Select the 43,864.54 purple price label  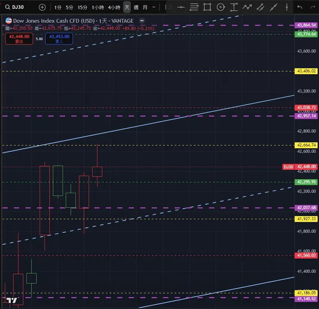(306, 25)
